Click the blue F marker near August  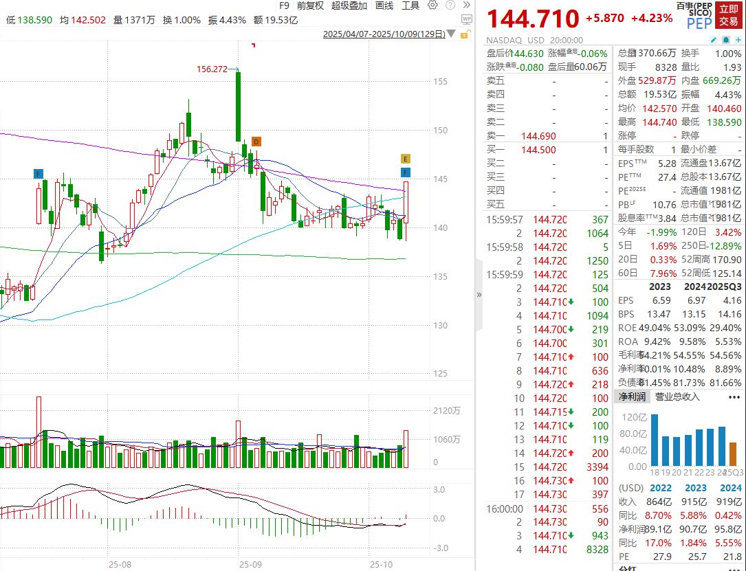click(x=39, y=174)
